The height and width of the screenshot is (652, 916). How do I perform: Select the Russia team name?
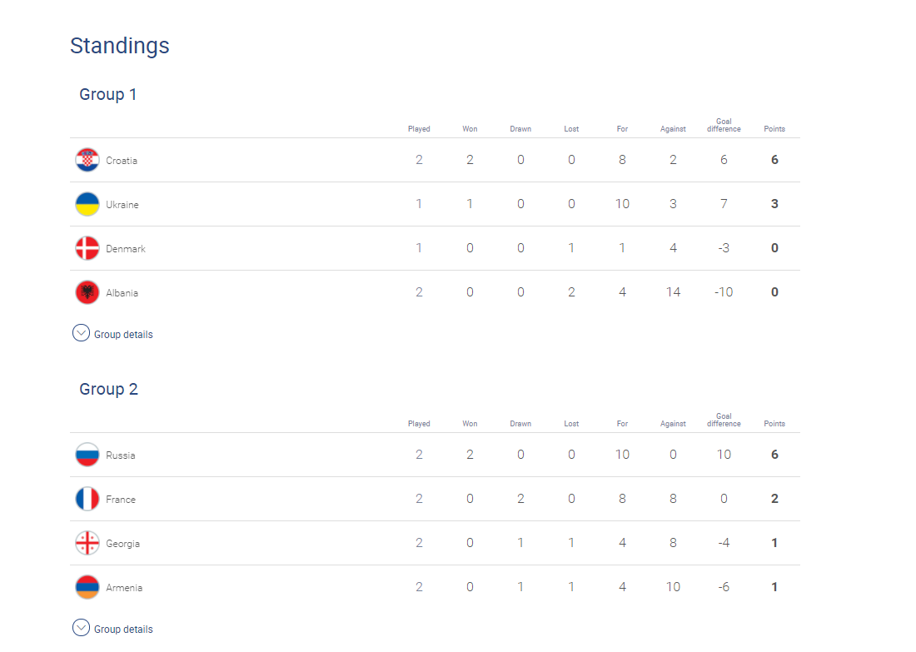[121, 455]
